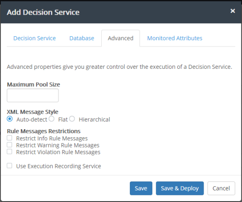Pick the Hierarchical radio option
Image resolution: width=242 pixels, height=202 pixels.
click(x=72, y=119)
